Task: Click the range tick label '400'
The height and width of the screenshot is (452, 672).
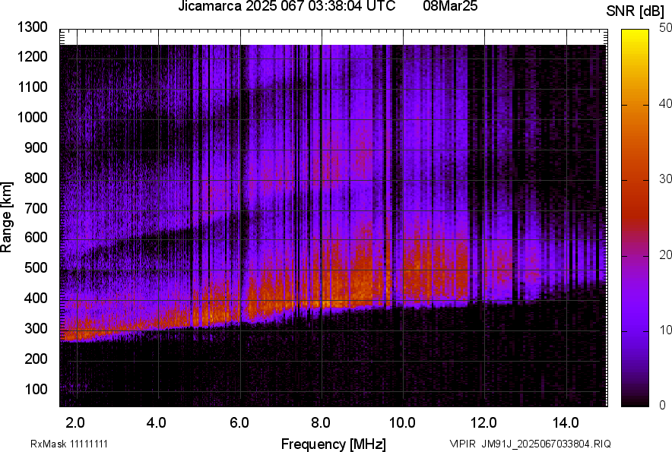Action: (x=36, y=299)
